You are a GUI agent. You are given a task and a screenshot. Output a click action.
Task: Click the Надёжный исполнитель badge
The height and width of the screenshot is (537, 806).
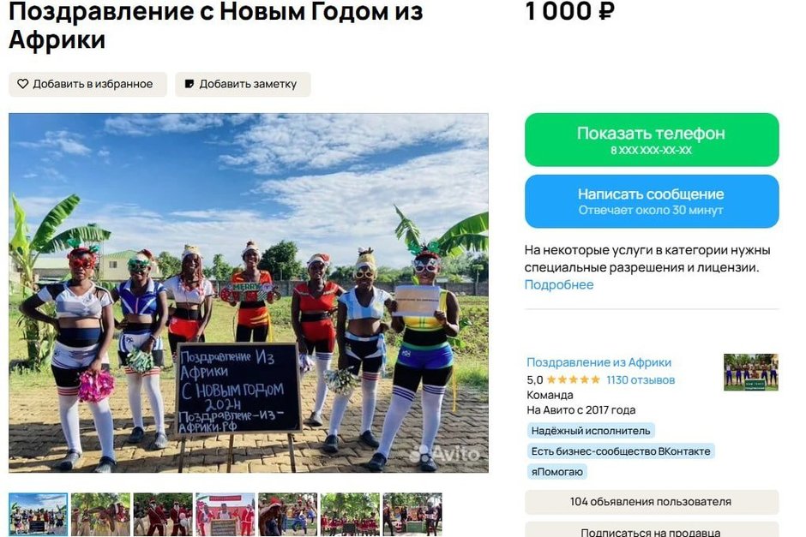pyautogui.click(x=591, y=431)
